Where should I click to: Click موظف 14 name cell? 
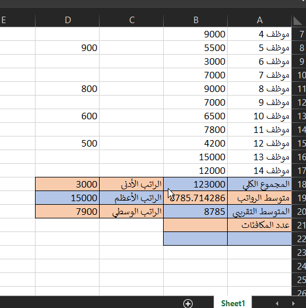click(260, 170)
